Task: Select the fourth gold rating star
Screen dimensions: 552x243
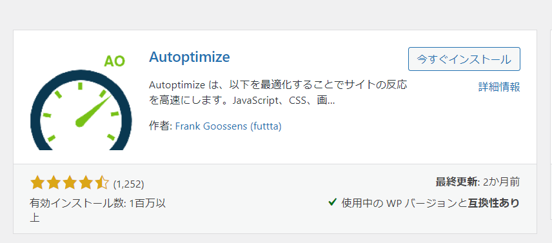Action: (86, 183)
